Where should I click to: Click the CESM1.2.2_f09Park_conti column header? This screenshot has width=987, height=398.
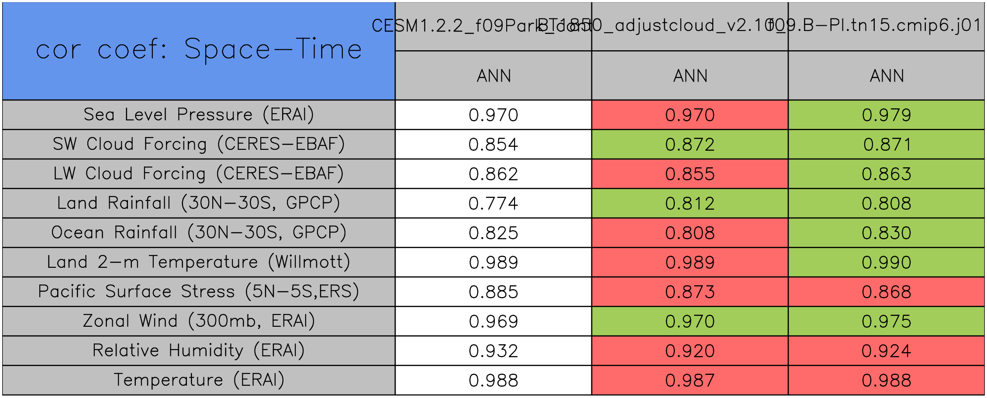click(x=493, y=26)
